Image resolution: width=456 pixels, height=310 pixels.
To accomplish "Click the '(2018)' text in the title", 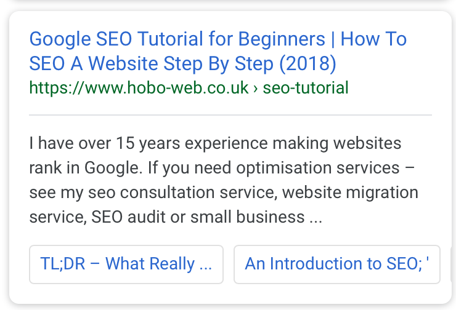I will [307, 63].
